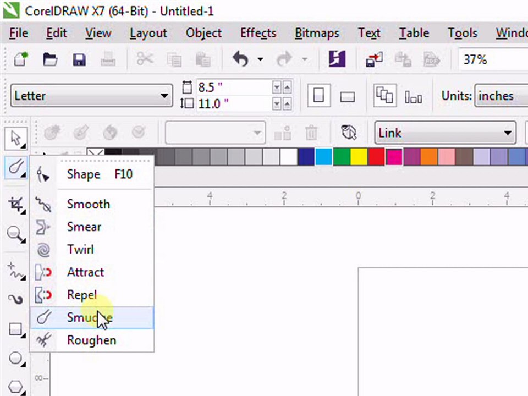Toggle all pages layout button
Screen dimensions: 528x396
point(384,96)
